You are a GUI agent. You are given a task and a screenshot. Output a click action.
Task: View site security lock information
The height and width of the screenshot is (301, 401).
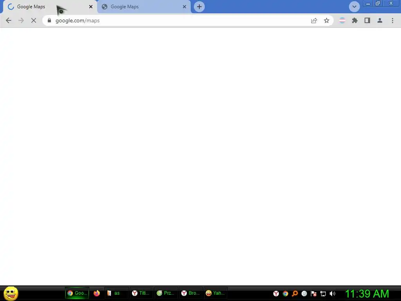point(49,20)
